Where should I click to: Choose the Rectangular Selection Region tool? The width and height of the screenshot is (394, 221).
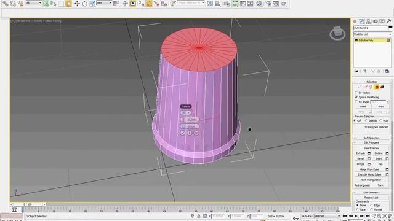click(61, 4)
